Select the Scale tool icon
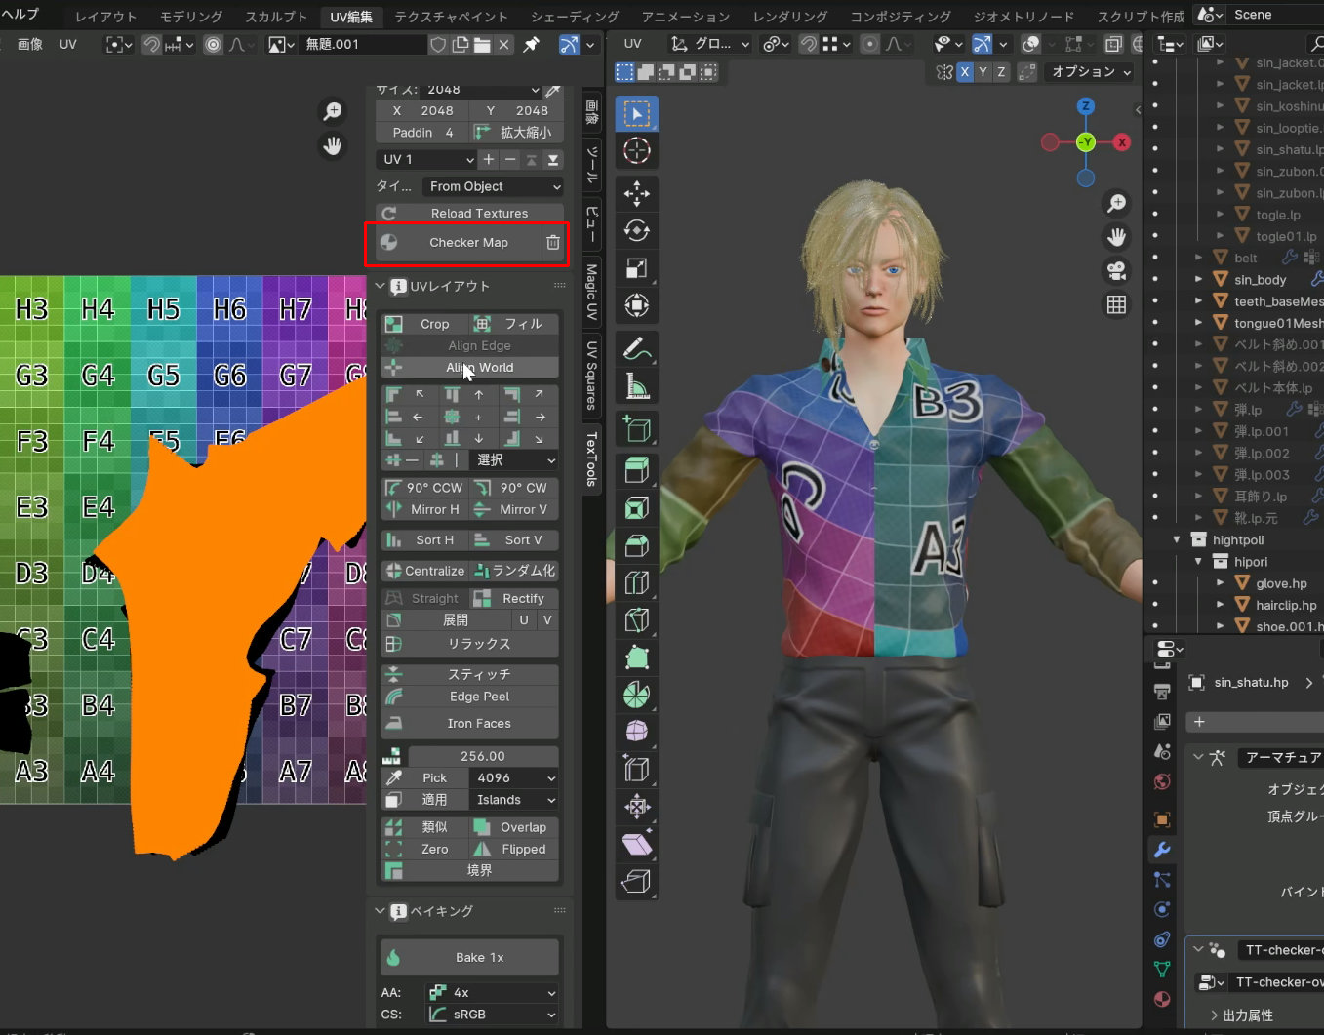Viewport: 1324px width, 1035px height. [x=636, y=268]
